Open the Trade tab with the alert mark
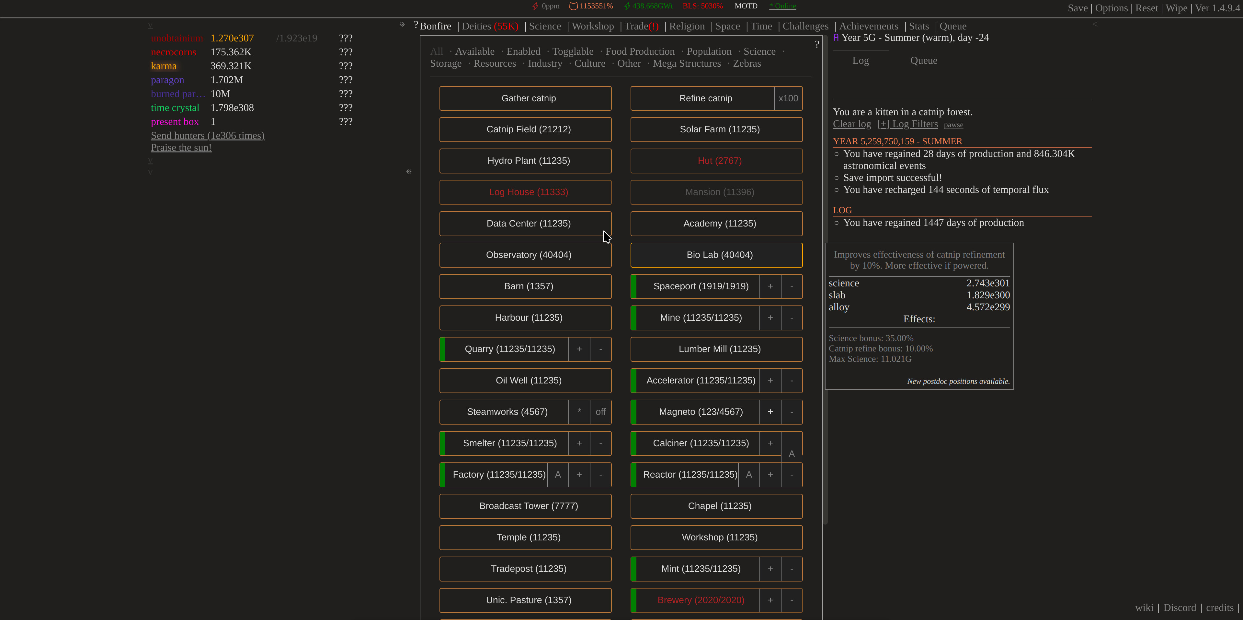Viewport: 1243px width, 620px height. [642, 26]
